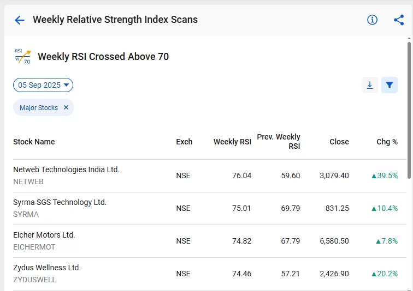This screenshot has height=291, width=413.
Task: Sort by the Weekly RSI column header
Action: click(x=232, y=142)
